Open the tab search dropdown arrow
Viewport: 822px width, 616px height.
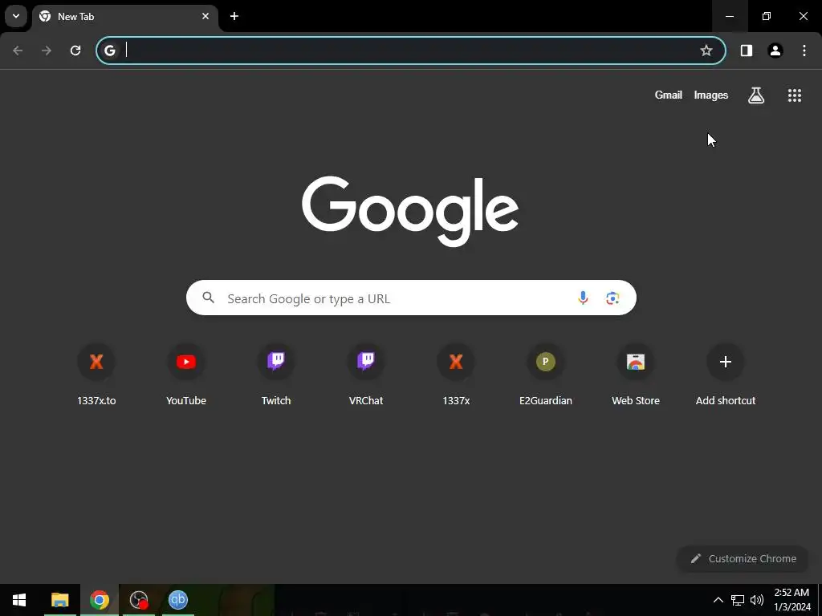pos(16,16)
